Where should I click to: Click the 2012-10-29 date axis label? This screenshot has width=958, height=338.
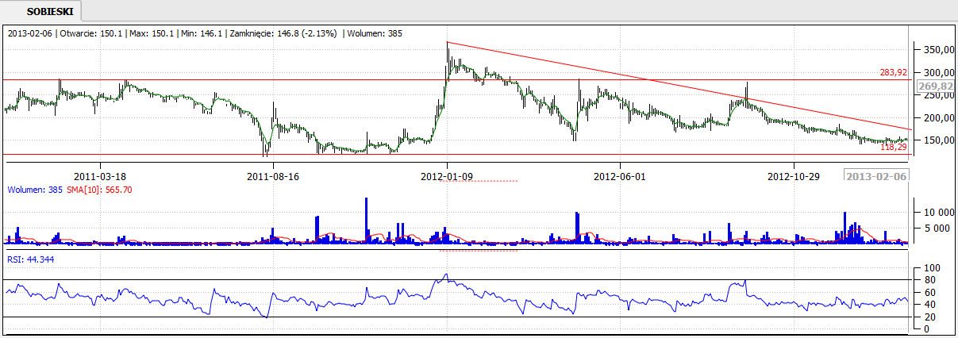pyautogui.click(x=794, y=176)
